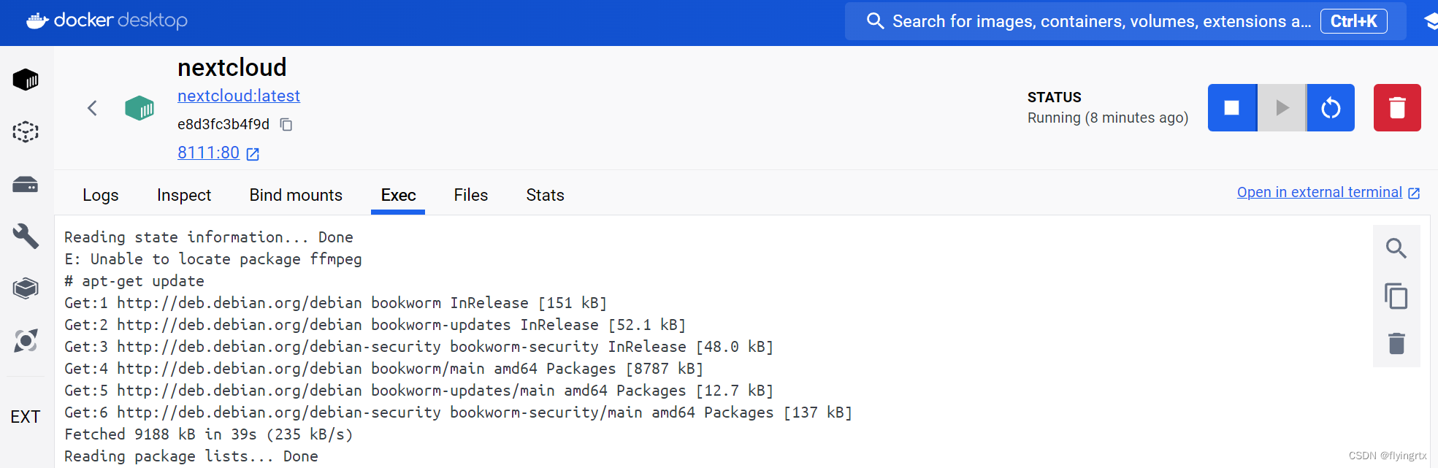Switch to the Logs tab

pos(101,195)
